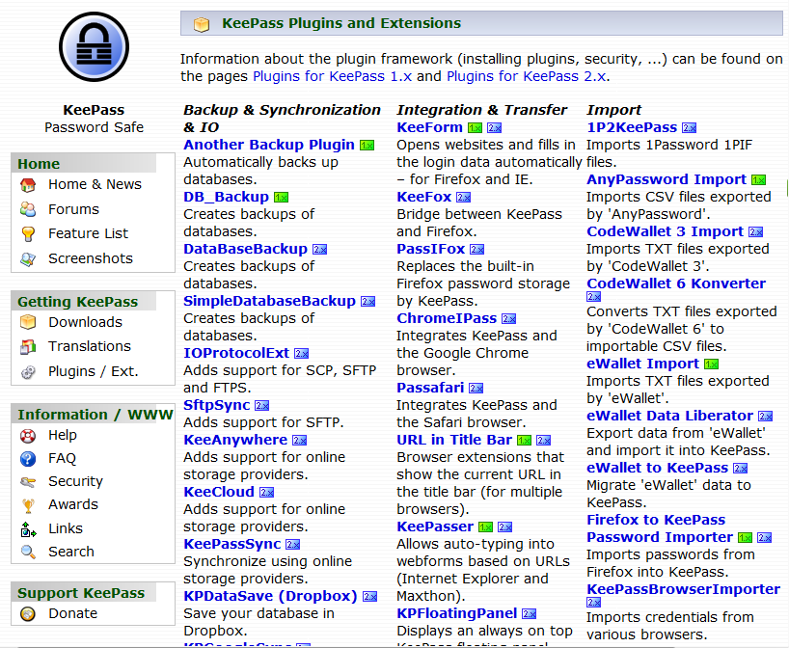The width and height of the screenshot is (789, 648).
Task: Open the eWallet Data Liberator link
Action: (669, 416)
